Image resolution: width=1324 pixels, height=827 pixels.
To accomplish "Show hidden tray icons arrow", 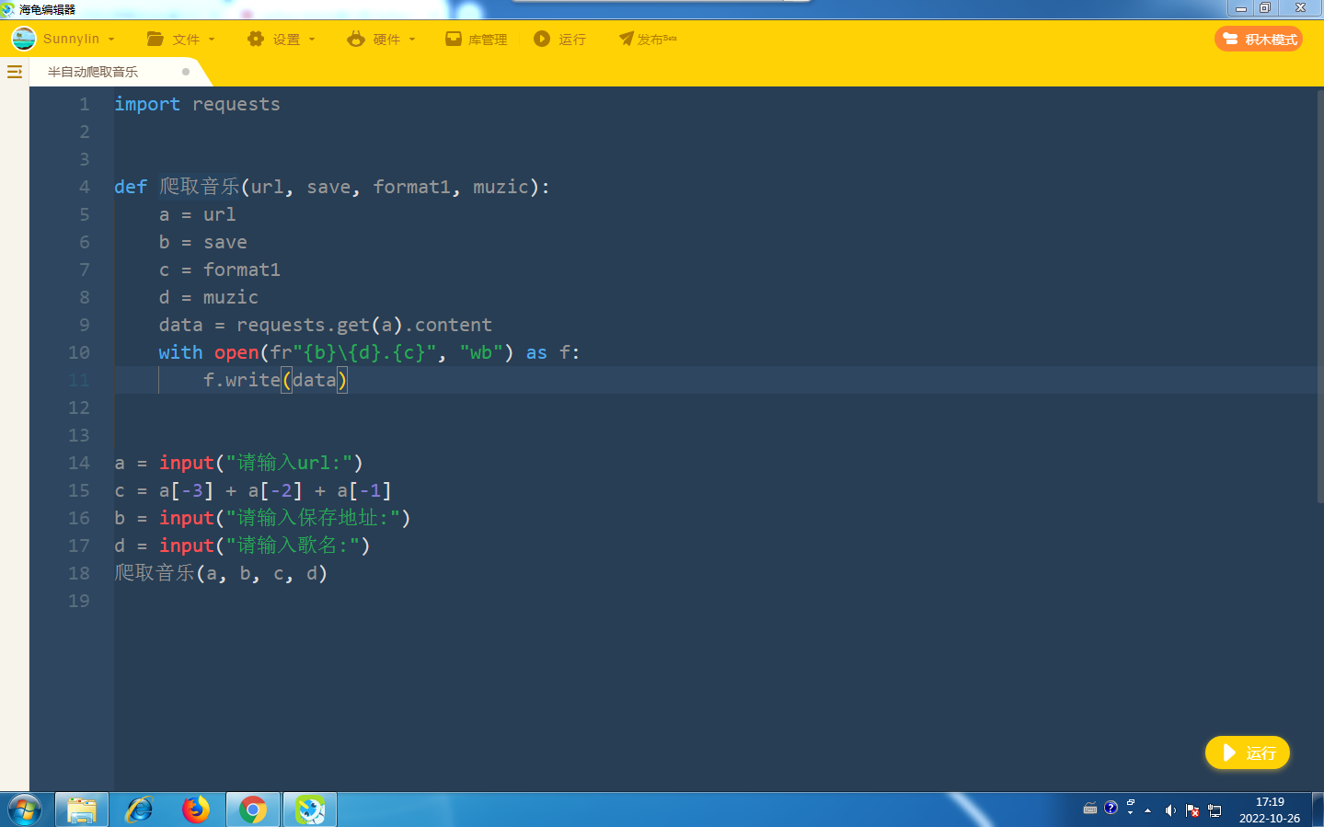I will (x=1148, y=810).
